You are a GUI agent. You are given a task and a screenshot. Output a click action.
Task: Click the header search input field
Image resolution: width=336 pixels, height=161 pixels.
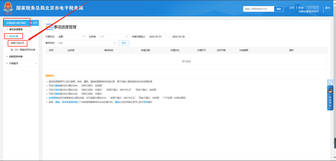click(x=259, y=9)
